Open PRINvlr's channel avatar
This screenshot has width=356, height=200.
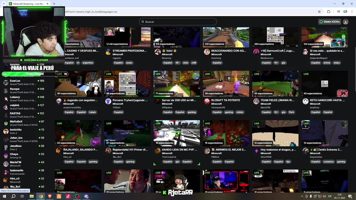[207, 151]
